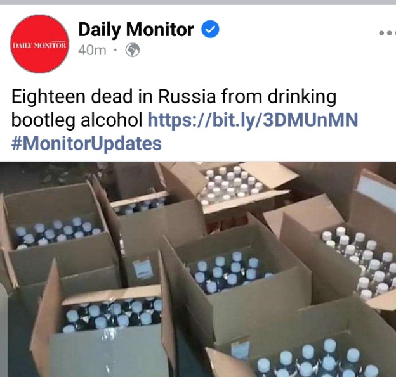
Task: Tap the public globe privacy icon
Action: click(x=133, y=50)
